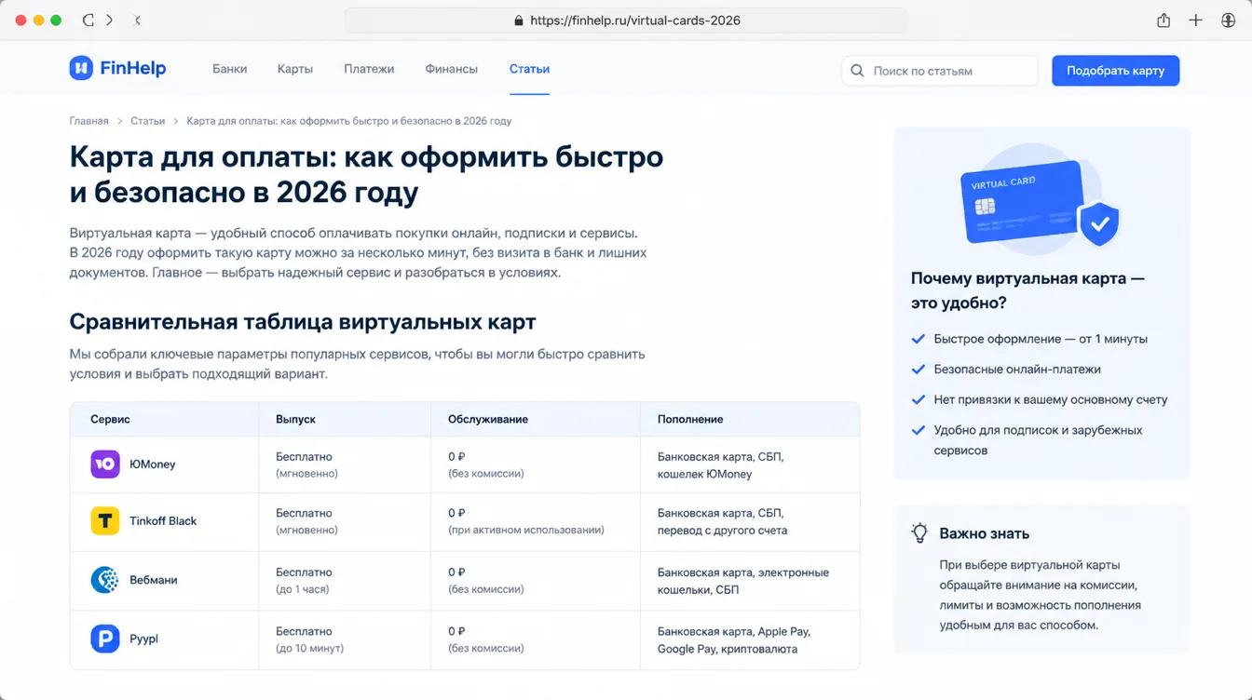
Task: Click the Сравнительная таблица виртуальных карт heading
Action: pyautogui.click(x=303, y=322)
